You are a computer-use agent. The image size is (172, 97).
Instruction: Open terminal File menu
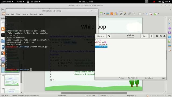pyautogui.click(x=8, y=14)
